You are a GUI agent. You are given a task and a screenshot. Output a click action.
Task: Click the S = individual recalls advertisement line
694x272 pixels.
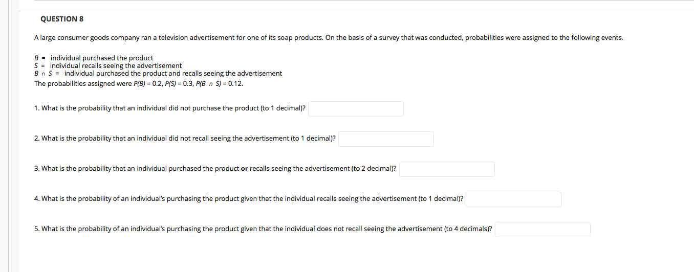coord(108,65)
